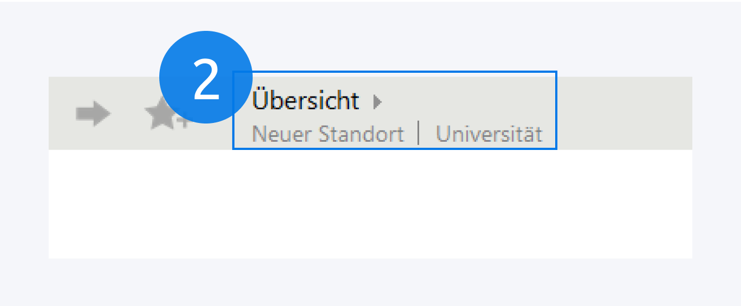Click the gray toolbar left of forward arrow
This screenshot has width=741, height=306.
(61, 114)
